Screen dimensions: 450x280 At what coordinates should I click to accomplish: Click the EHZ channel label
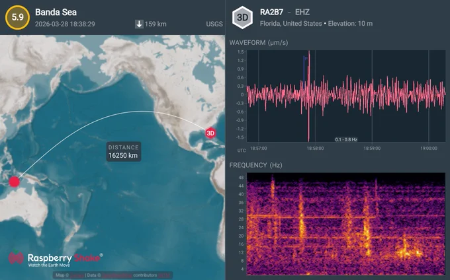[x=302, y=12]
